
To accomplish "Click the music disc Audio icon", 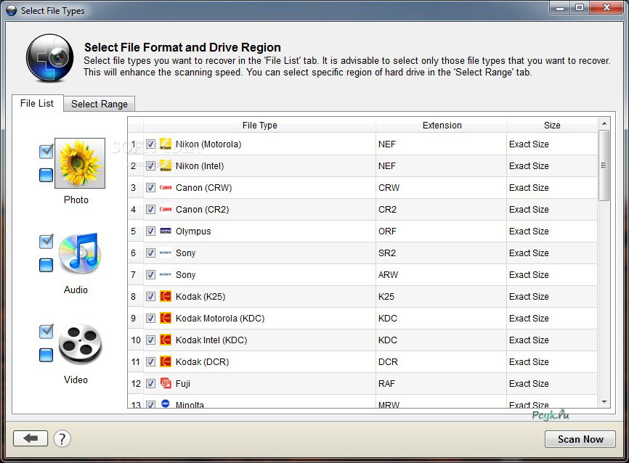I will [80, 254].
